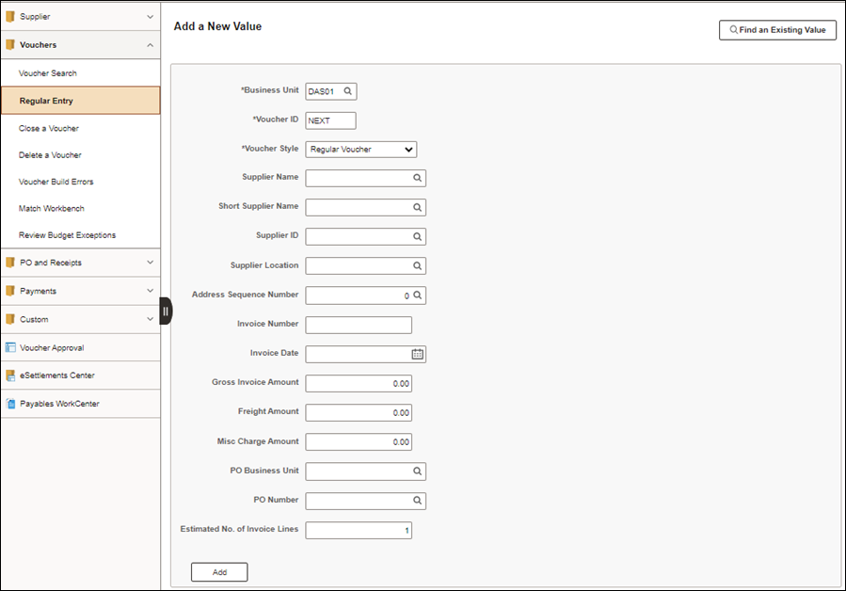Expand the Supplier menu section
846x591 pixels.
click(x=80, y=17)
